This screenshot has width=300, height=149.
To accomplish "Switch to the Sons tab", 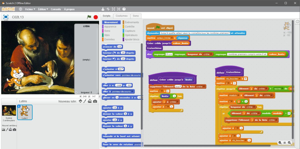I will point(136,16).
